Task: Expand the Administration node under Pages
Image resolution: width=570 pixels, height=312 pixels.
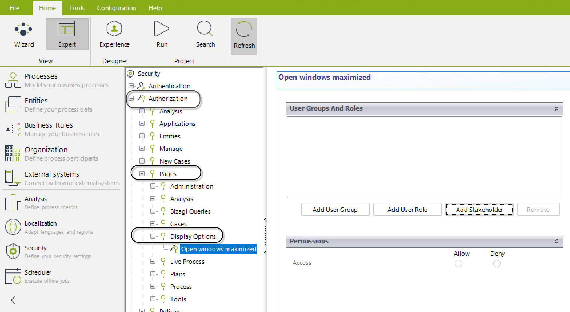Action: pyautogui.click(x=153, y=186)
